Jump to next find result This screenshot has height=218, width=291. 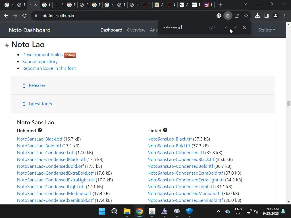click(x=235, y=27)
